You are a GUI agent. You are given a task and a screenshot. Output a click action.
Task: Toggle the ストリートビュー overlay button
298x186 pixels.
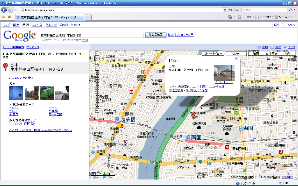coord(213,54)
